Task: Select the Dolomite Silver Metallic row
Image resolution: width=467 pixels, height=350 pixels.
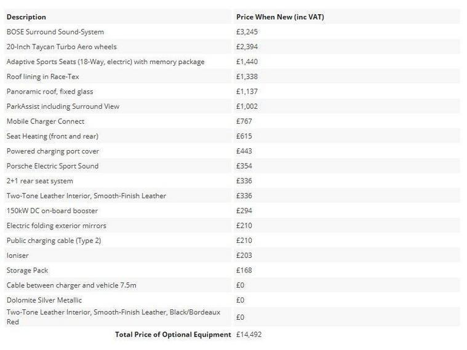Action: pos(44,300)
